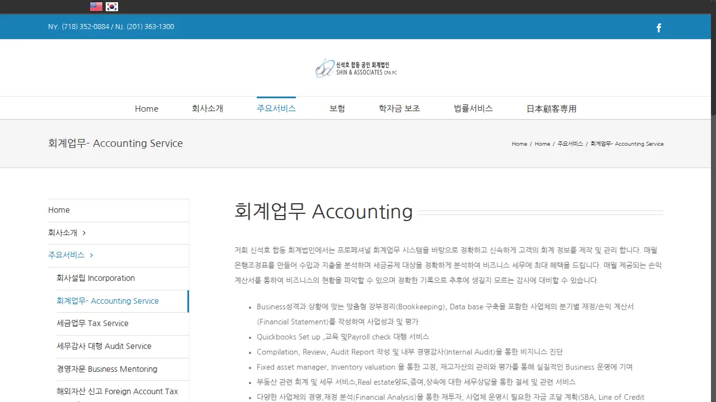Click the 주요서비스 breadcrumb link
Viewport: 716px width, 402px height.
570,144
